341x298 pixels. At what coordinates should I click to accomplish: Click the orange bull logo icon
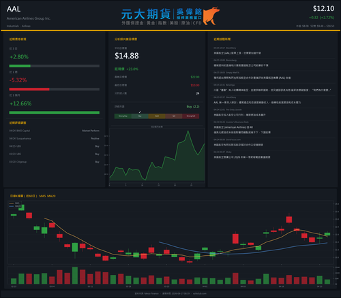pyautogui.click(x=211, y=16)
